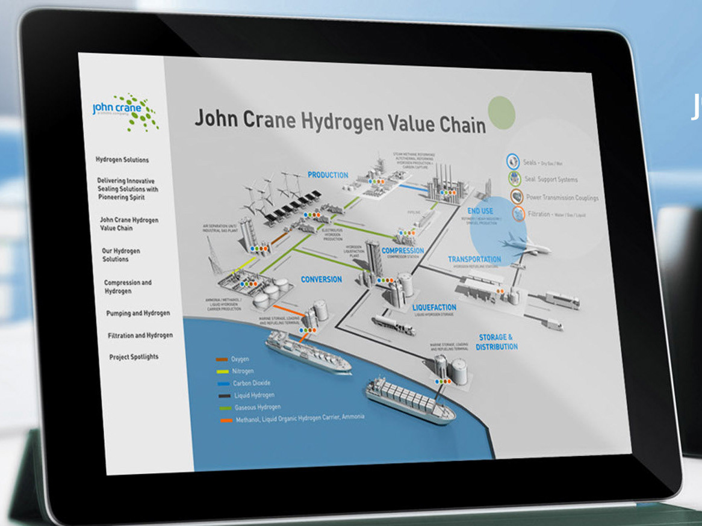Click the Liquid Hydrogen dark swatch

click(225, 396)
